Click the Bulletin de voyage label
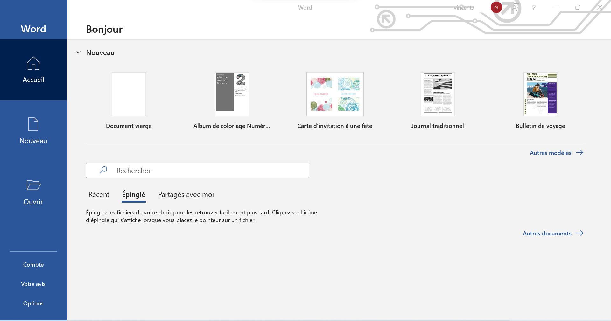 [x=540, y=126]
